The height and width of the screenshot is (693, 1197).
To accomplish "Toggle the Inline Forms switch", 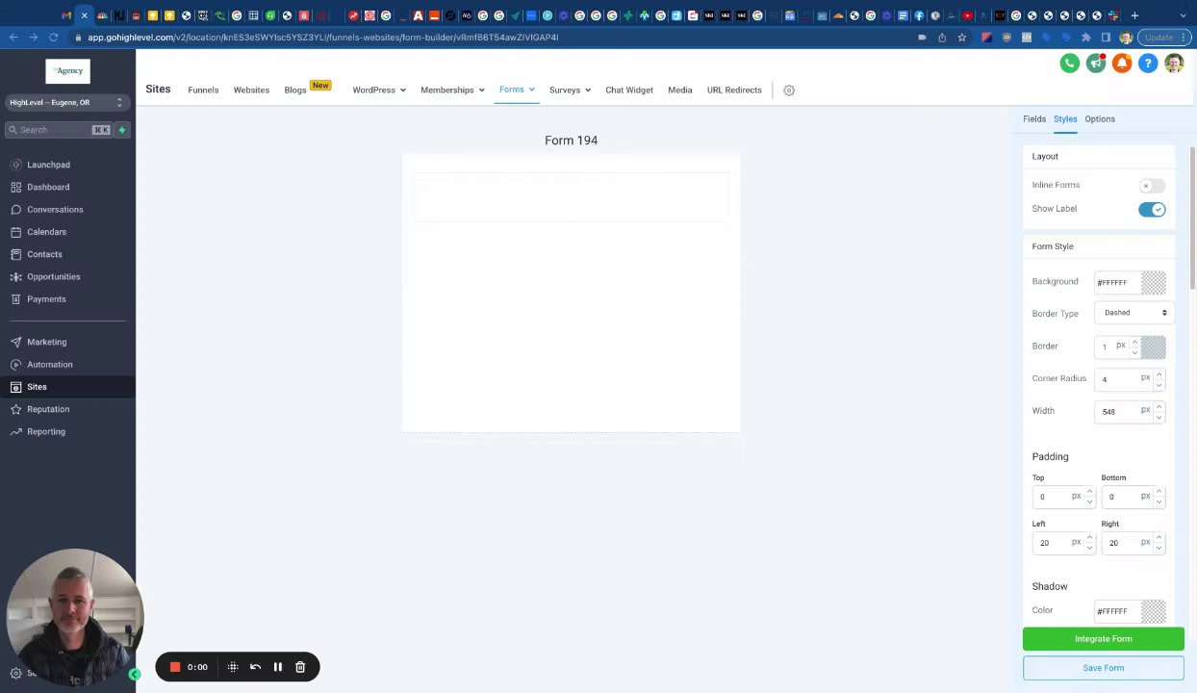I will (1152, 186).
